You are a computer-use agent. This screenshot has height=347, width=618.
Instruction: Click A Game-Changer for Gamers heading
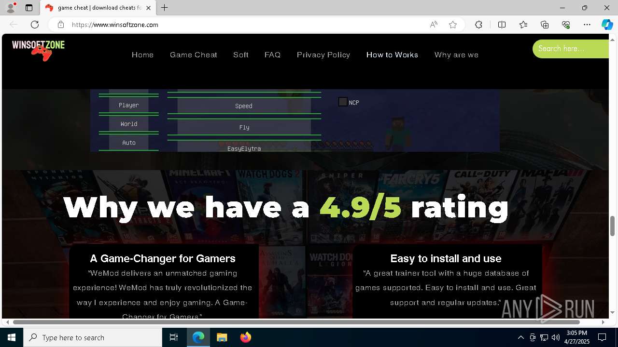click(163, 259)
